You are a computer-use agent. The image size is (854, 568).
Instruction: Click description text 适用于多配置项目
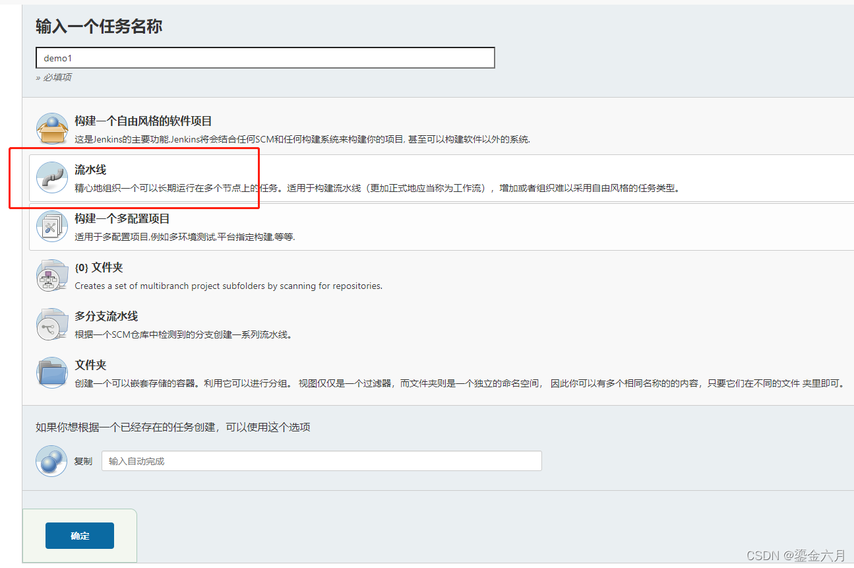click(x=185, y=237)
